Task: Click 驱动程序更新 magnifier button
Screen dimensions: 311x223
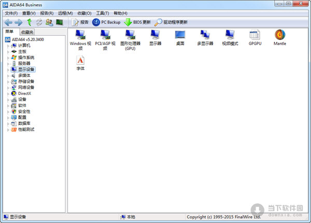Action: pyautogui.click(x=171, y=22)
